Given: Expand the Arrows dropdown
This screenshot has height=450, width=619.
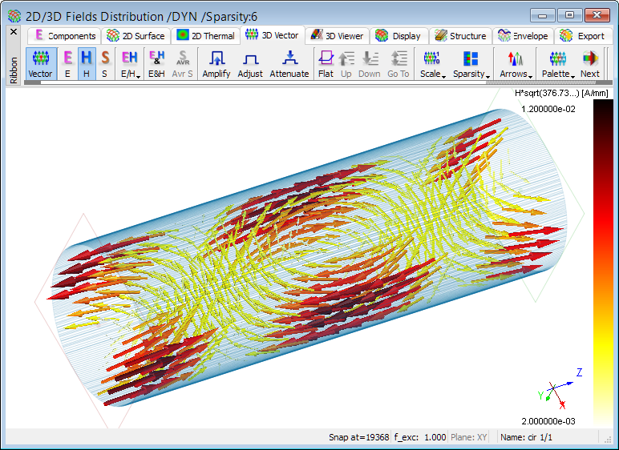Looking at the screenshot, I should pos(515,63).
